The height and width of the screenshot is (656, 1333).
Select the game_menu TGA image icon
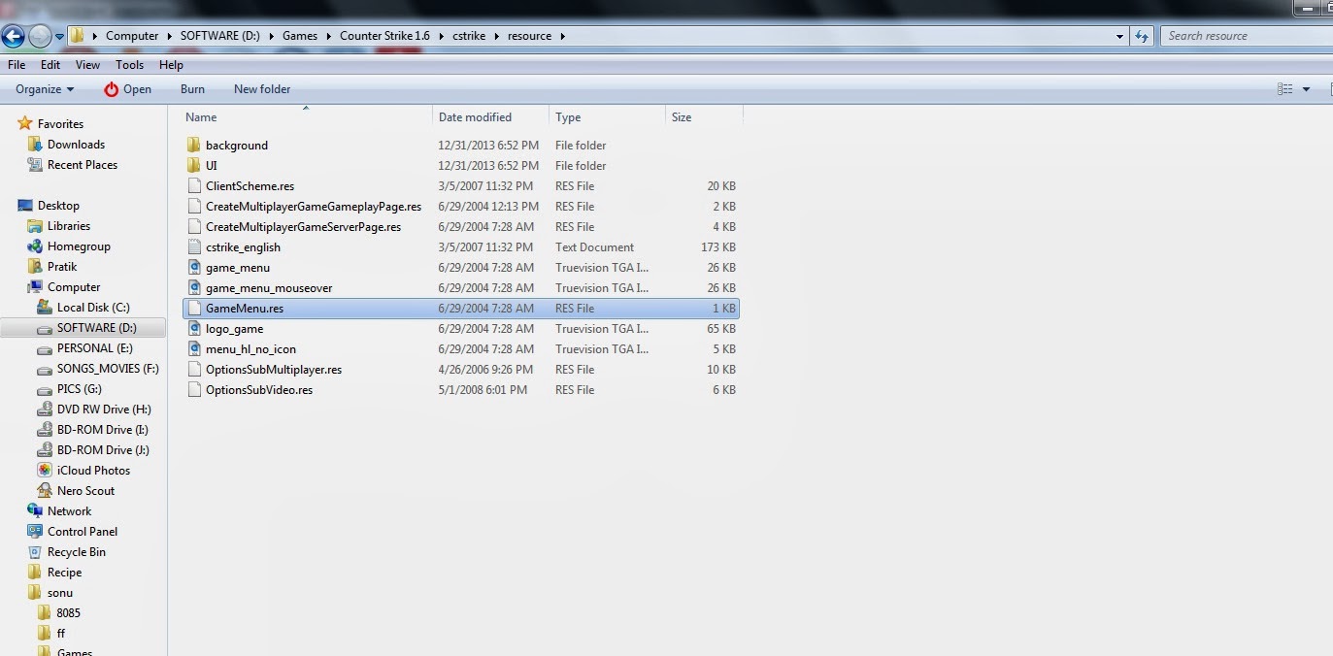[x=193, y=268]
